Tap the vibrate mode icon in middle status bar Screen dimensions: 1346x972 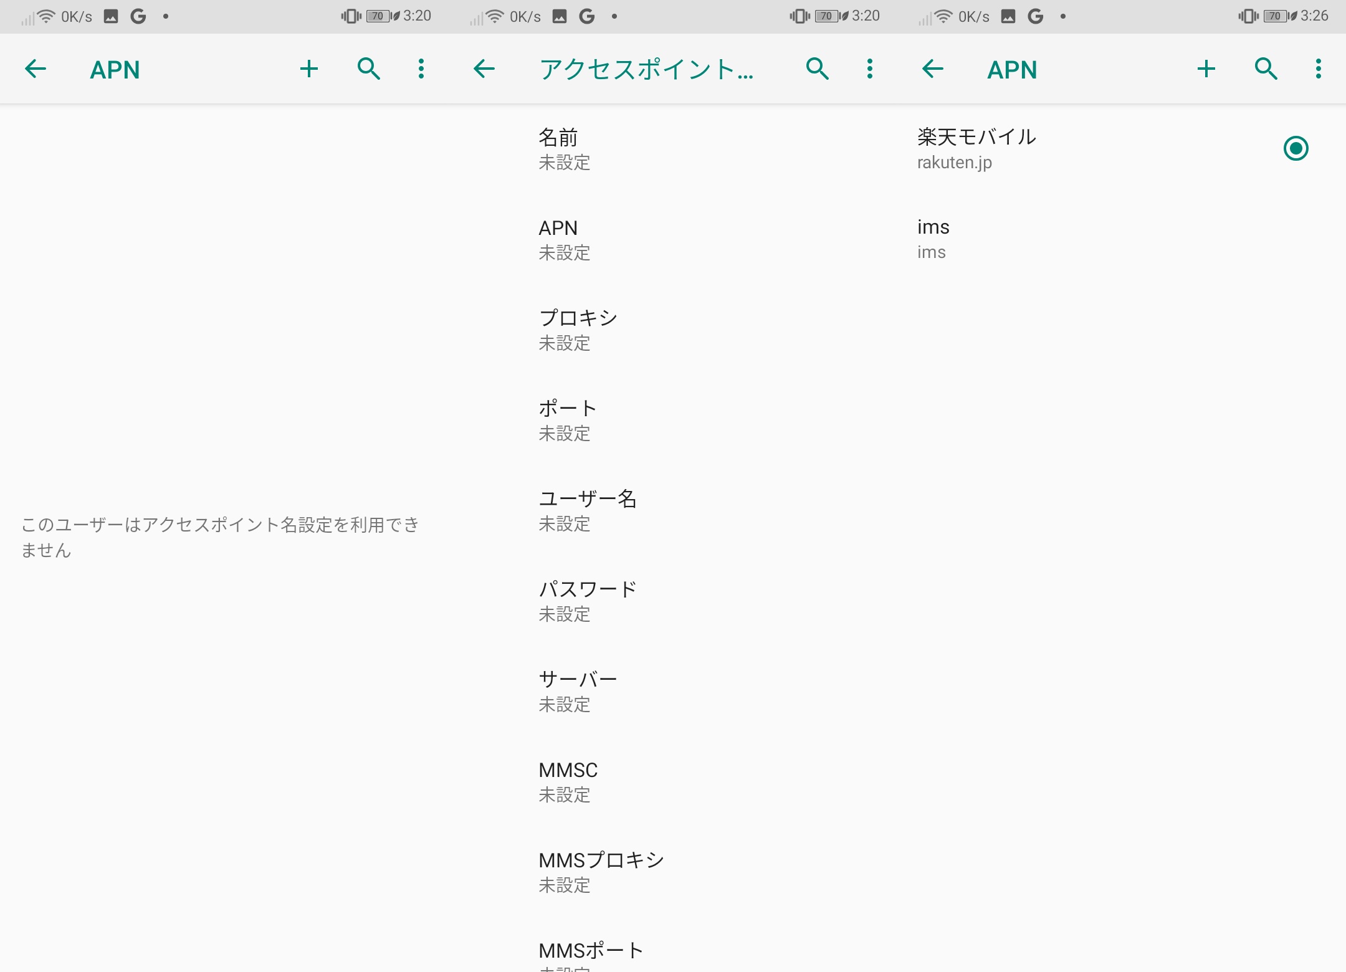(799, 16)
